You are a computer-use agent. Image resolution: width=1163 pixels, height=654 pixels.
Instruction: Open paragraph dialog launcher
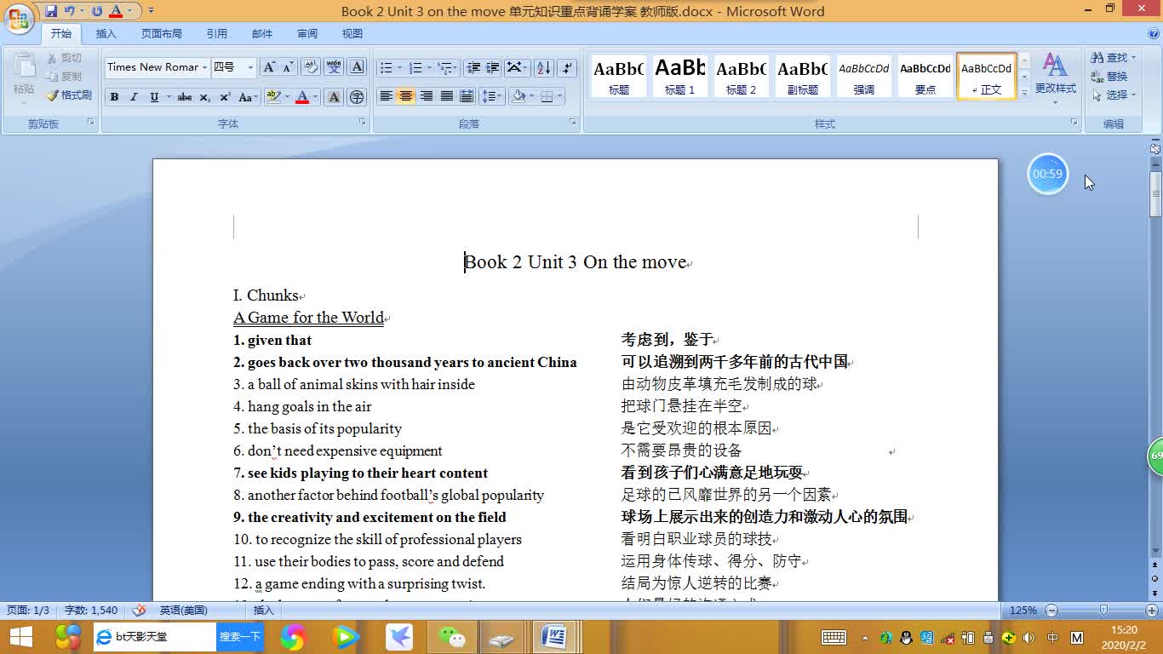point(573,123)
